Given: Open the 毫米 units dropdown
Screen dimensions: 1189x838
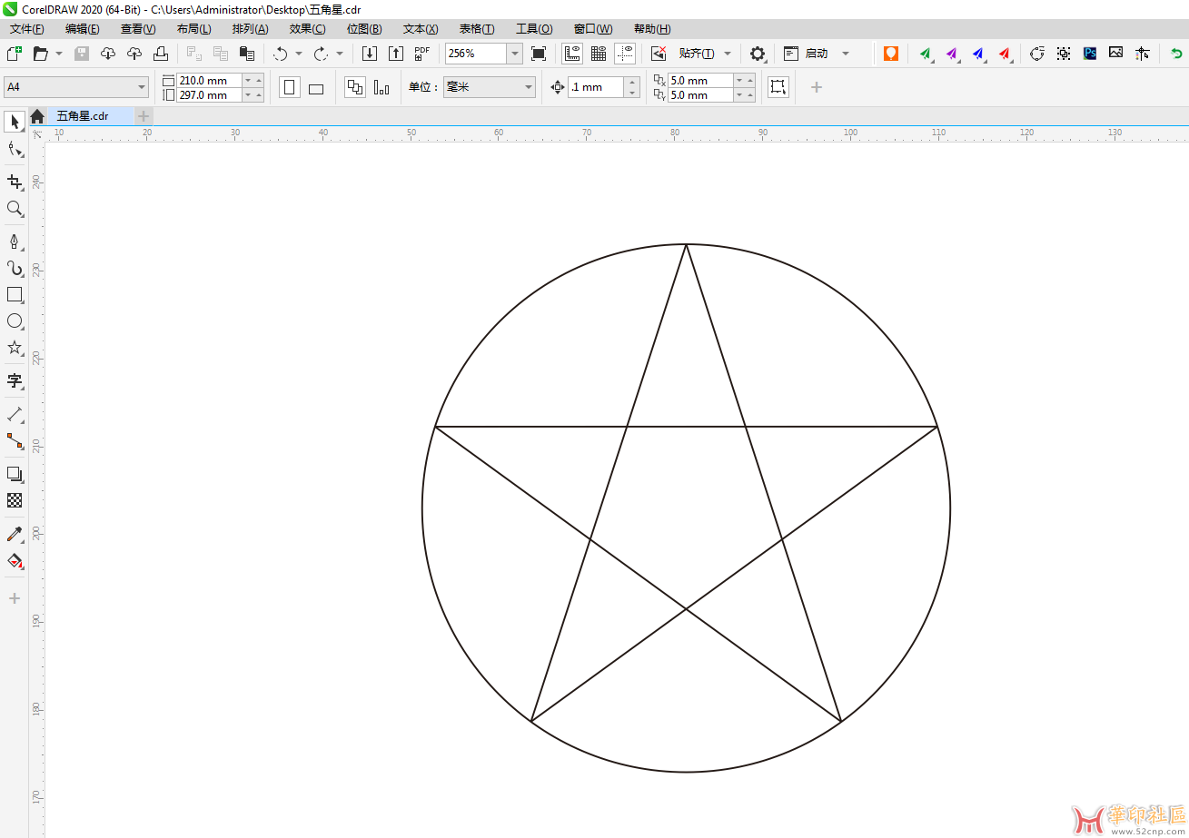Looking at the screenshot, I should (x=529, y=88).
